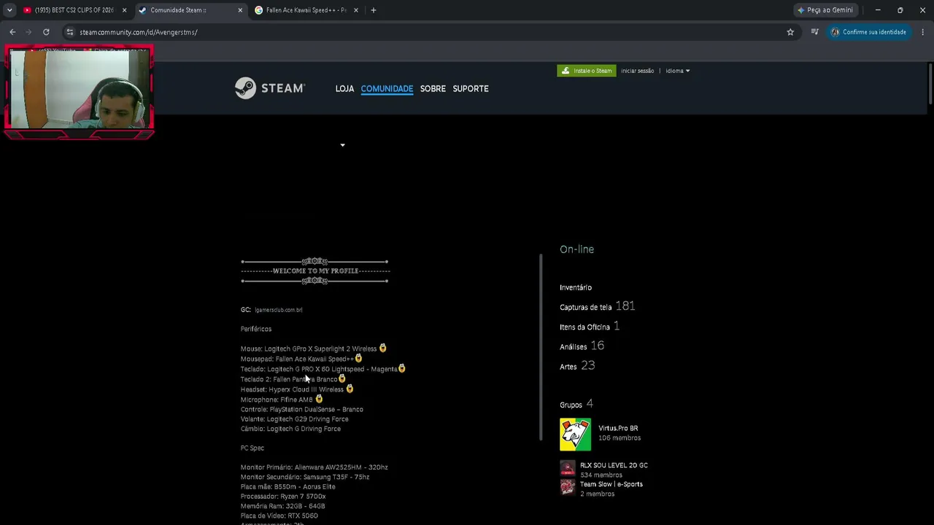Open the Virtus.Pro BR group name

click(x=618, y=428)
